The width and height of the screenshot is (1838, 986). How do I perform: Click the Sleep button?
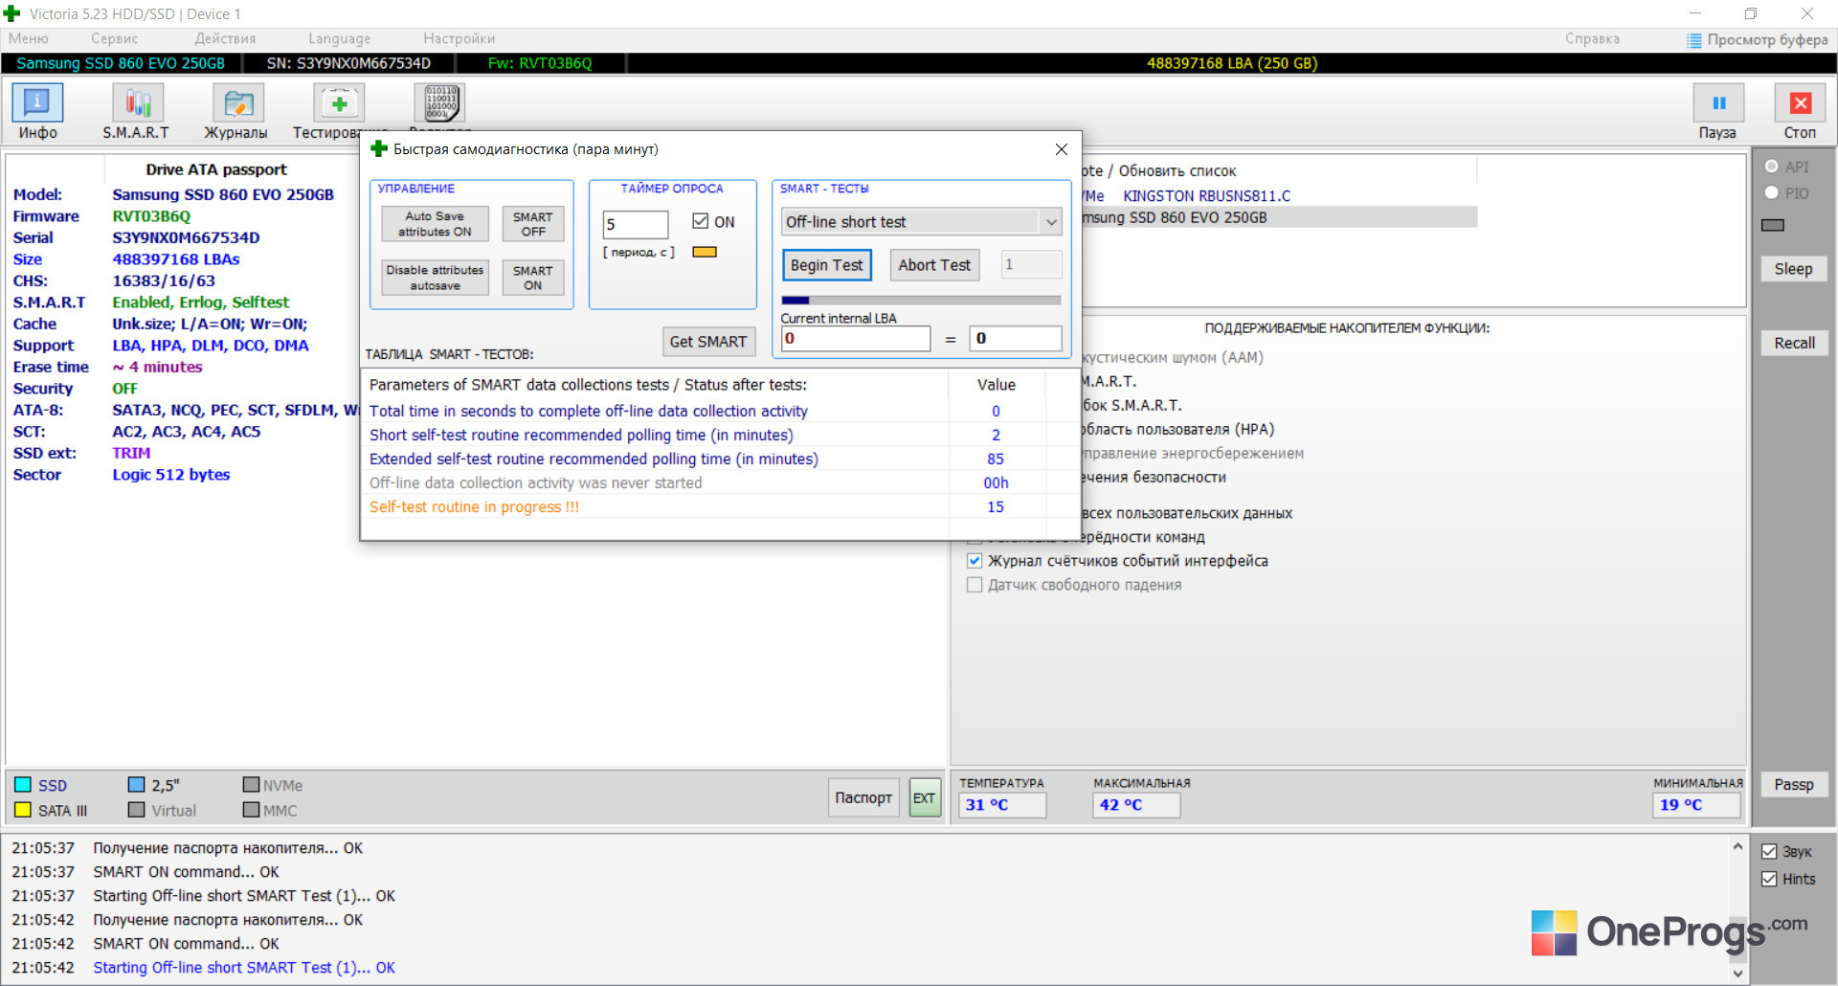coord(1793,269)
